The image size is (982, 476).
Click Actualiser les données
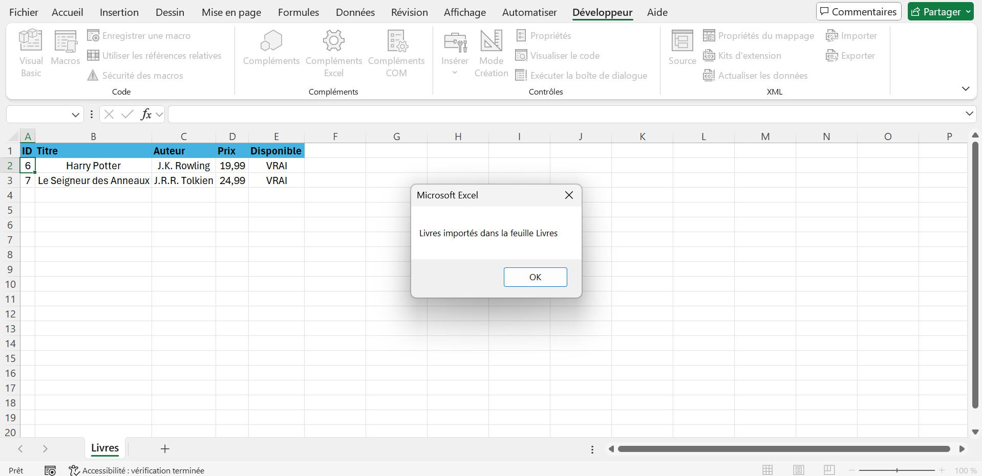(755, 76)
